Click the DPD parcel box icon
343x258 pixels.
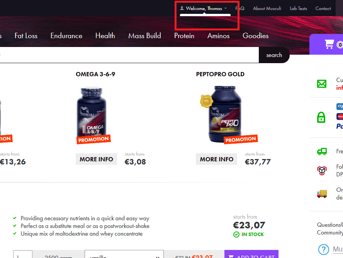322,170
